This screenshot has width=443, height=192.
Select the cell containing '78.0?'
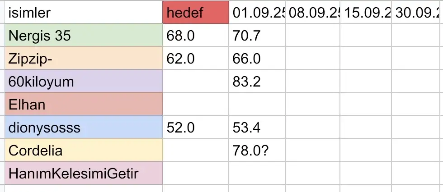pyautogui.click(x=257, y=150)
